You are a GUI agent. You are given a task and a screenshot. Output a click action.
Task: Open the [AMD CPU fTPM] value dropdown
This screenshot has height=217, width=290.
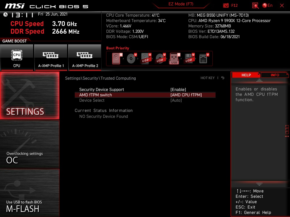[186, 95]
